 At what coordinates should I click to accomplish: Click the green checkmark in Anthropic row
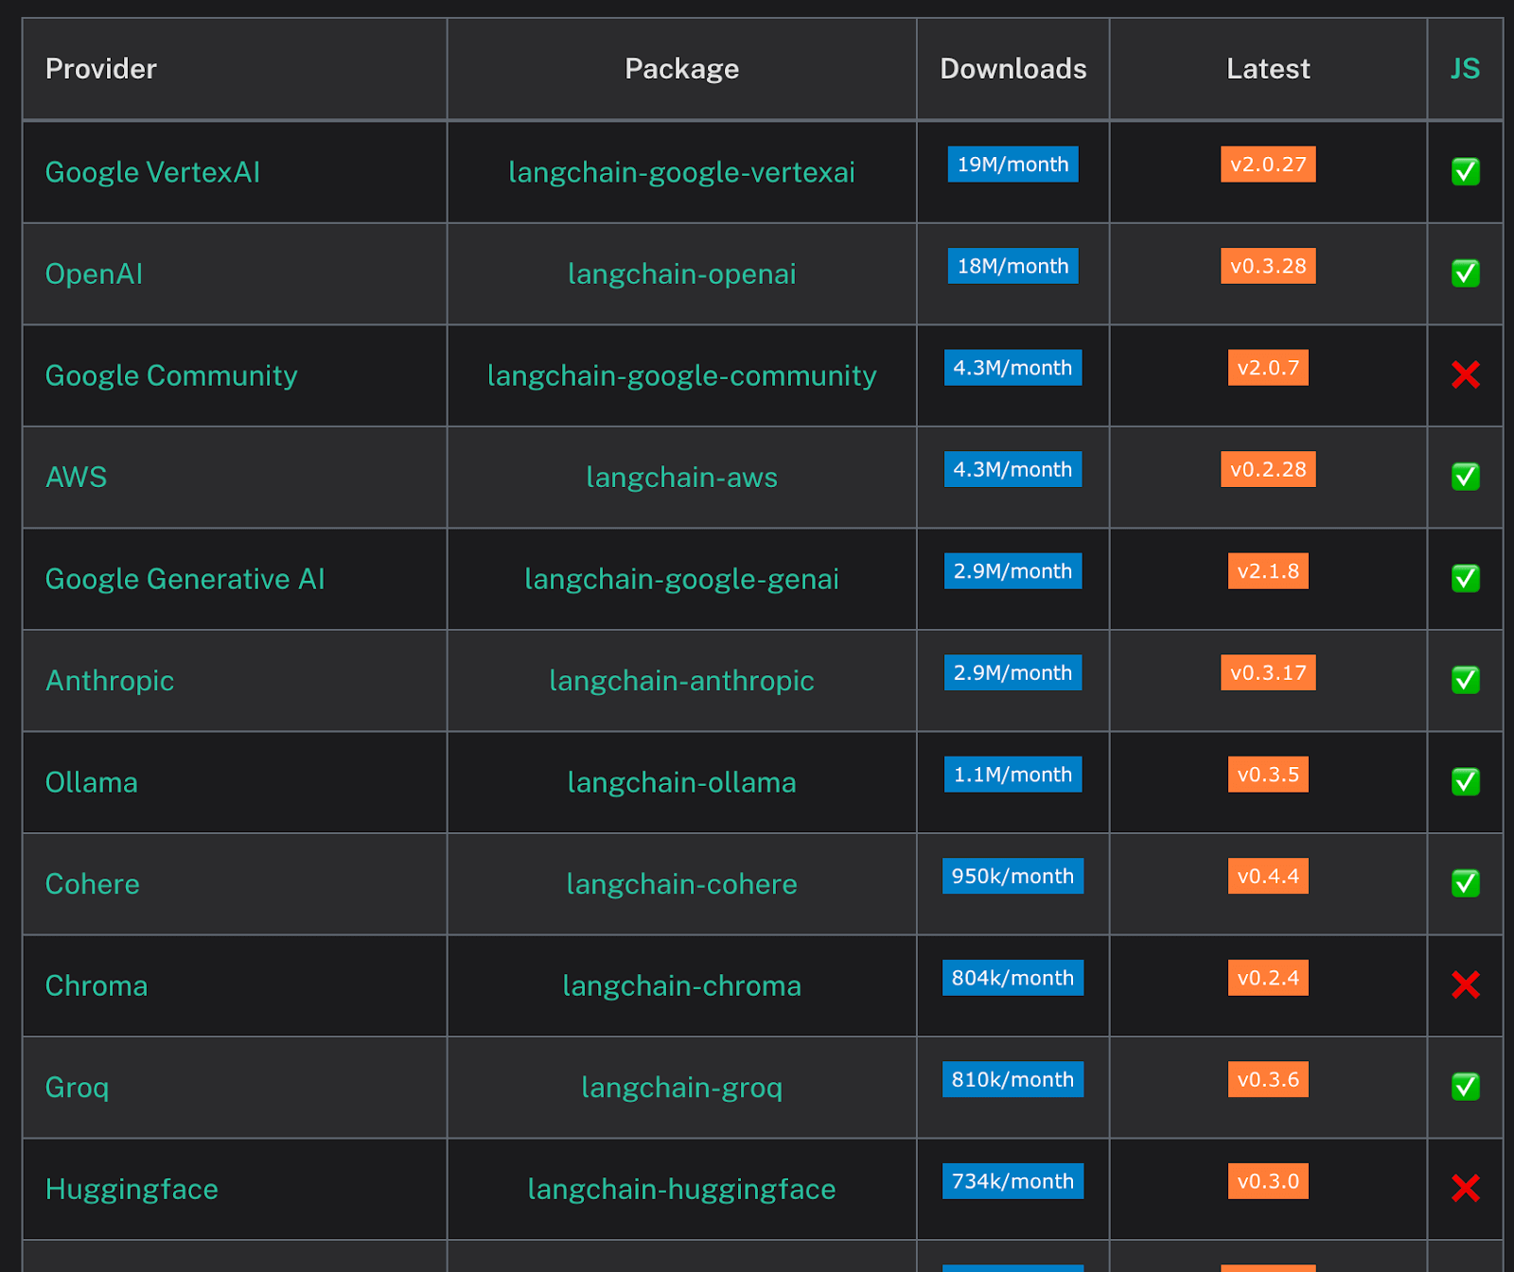click(1465, 680)
